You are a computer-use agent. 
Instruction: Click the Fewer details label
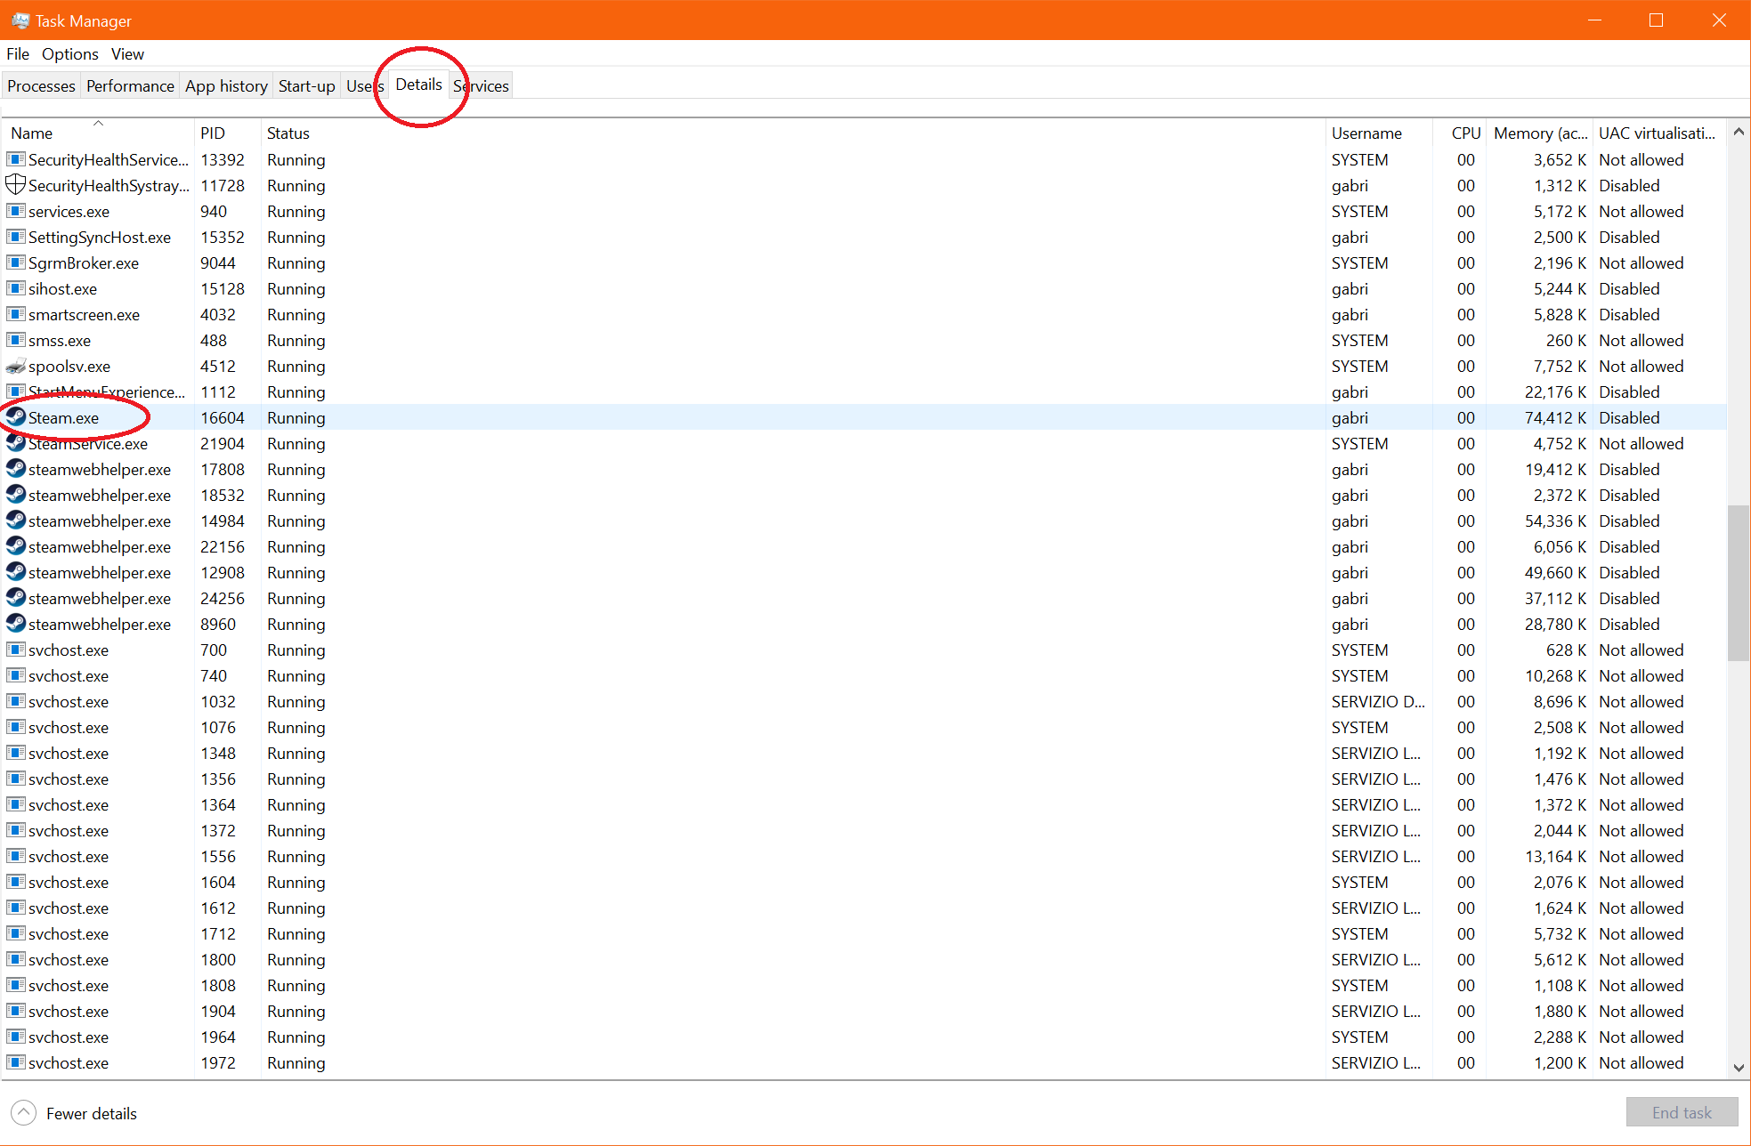click(92, 1114)
